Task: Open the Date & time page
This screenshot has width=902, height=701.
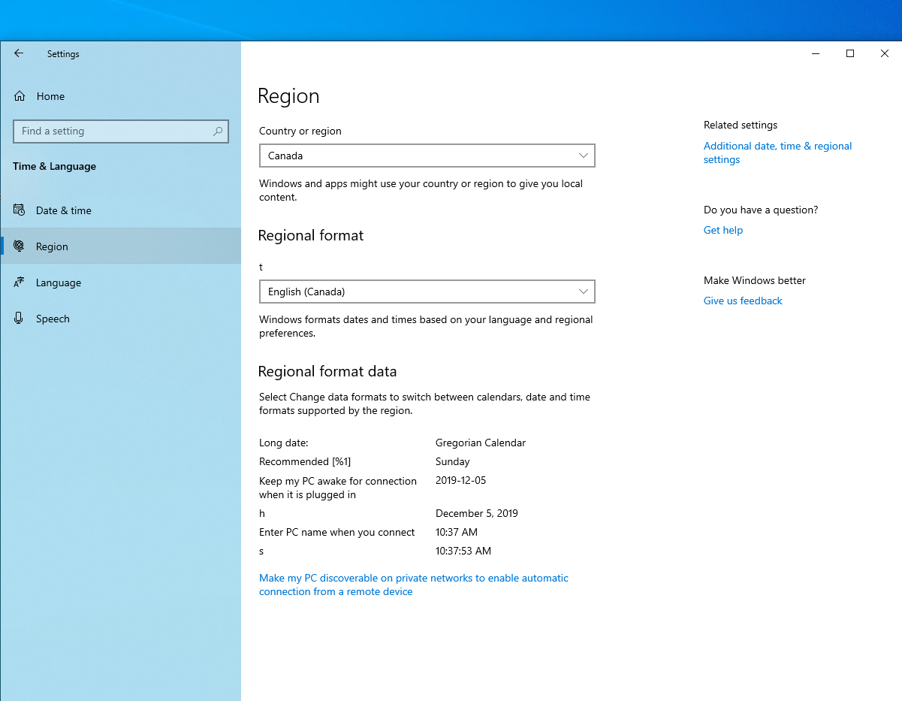Action: 121,210
